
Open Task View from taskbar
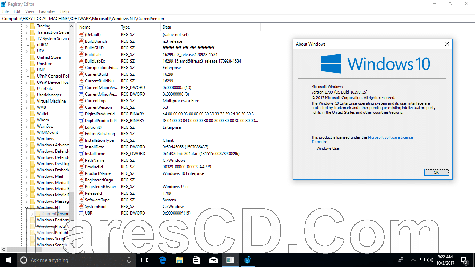pyautogui.click(x=145, y=260)
